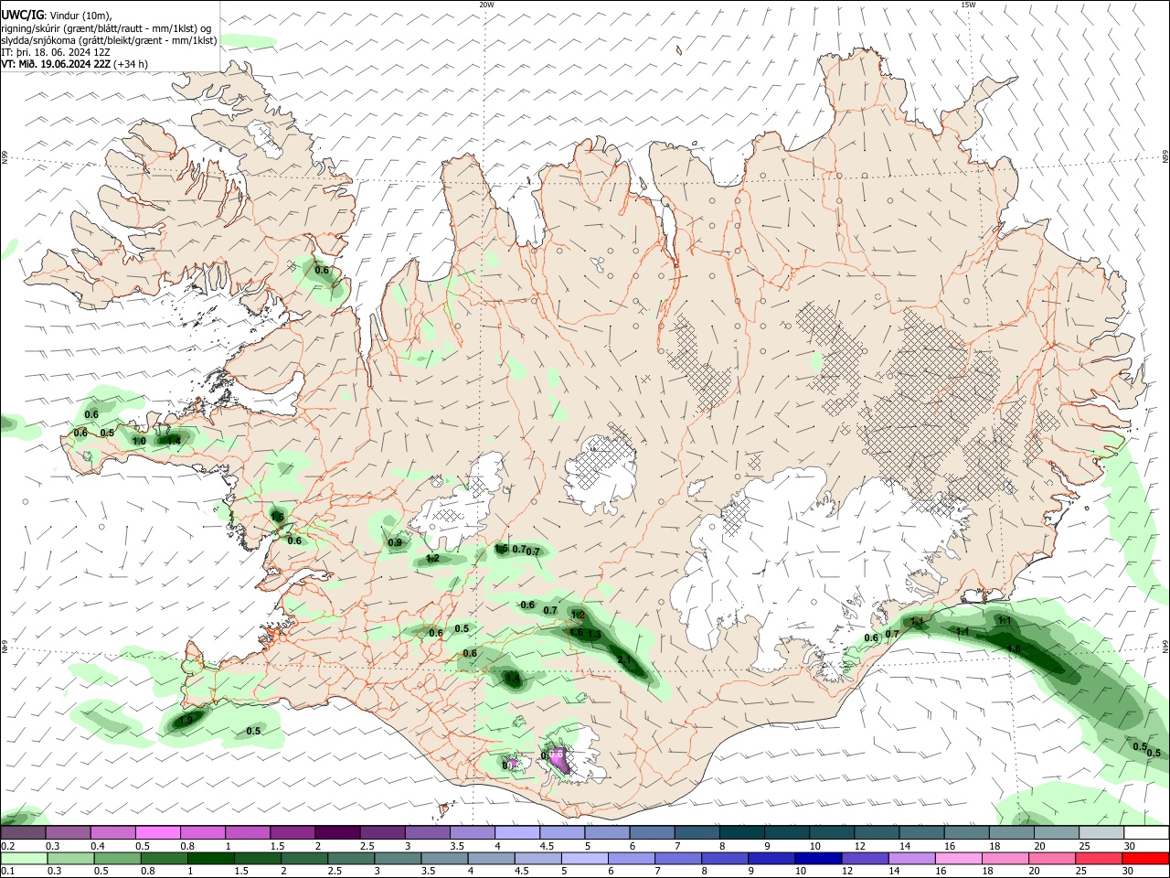The image size is (1170, 878).
Task: Pick the periwinkle snow swatch 4 to 4.5
Action: 516,833
